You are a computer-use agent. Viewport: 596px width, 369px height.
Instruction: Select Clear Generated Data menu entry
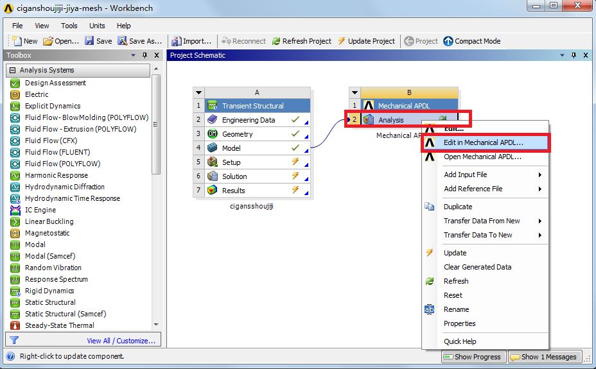486,267
